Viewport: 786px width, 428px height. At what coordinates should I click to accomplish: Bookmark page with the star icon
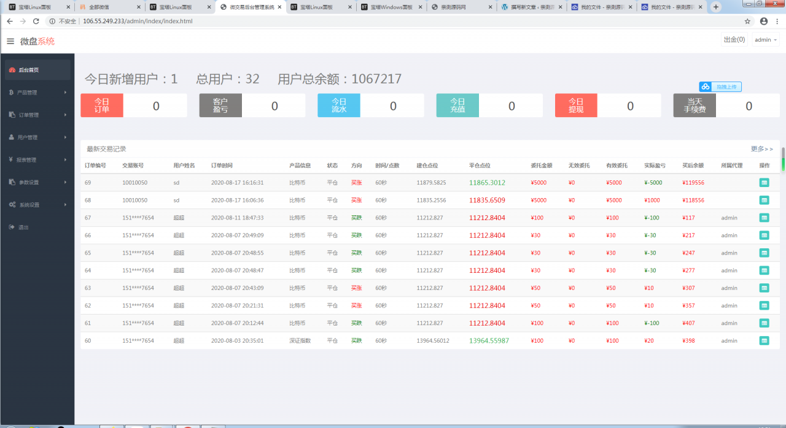pos(747,21)
